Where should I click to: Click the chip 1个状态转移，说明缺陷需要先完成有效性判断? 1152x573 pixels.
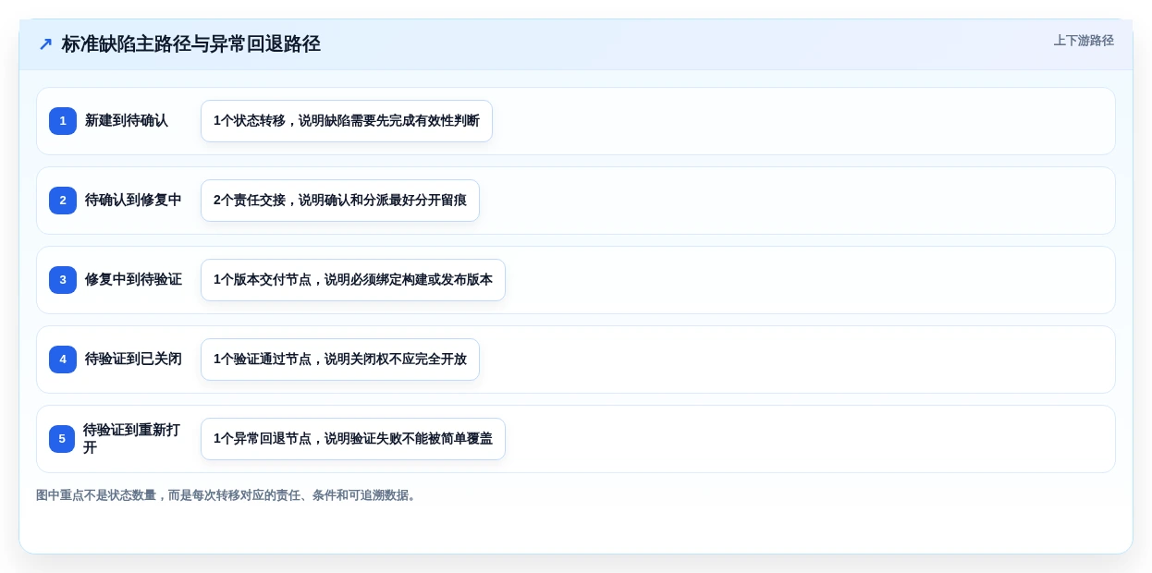[x=347, y=121]
